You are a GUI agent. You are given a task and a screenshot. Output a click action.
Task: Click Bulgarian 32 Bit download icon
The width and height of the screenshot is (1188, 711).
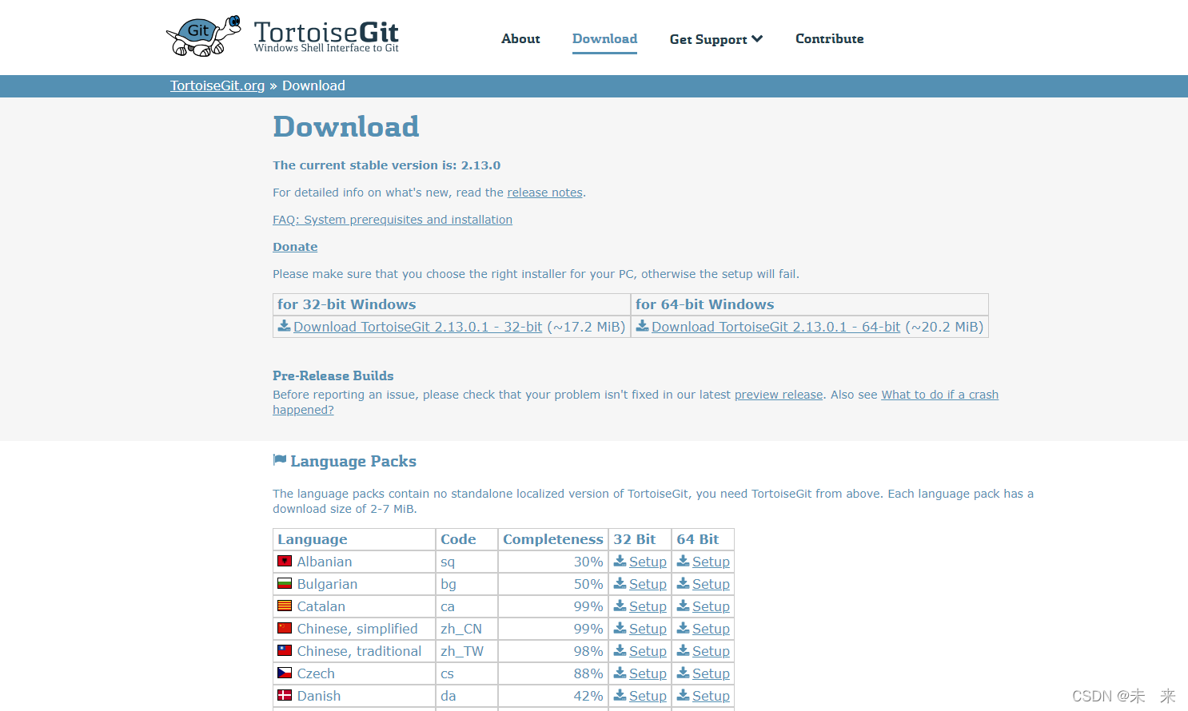point(620,583)
